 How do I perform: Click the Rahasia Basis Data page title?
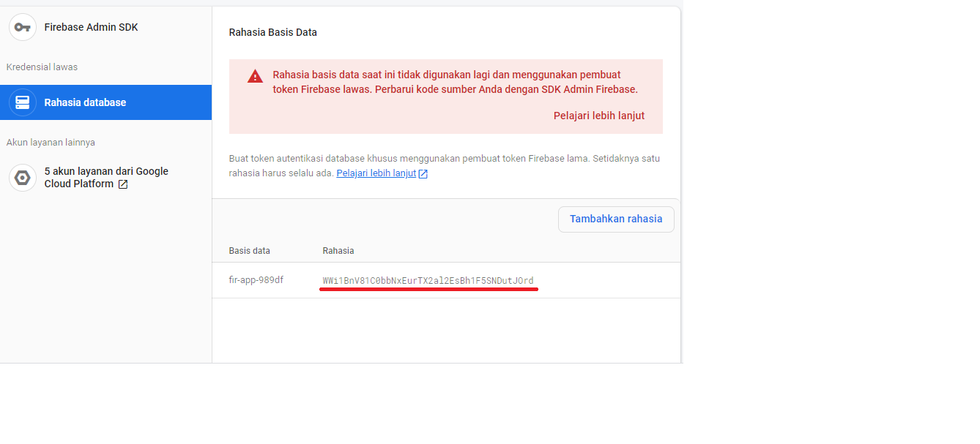pos(272,32)
